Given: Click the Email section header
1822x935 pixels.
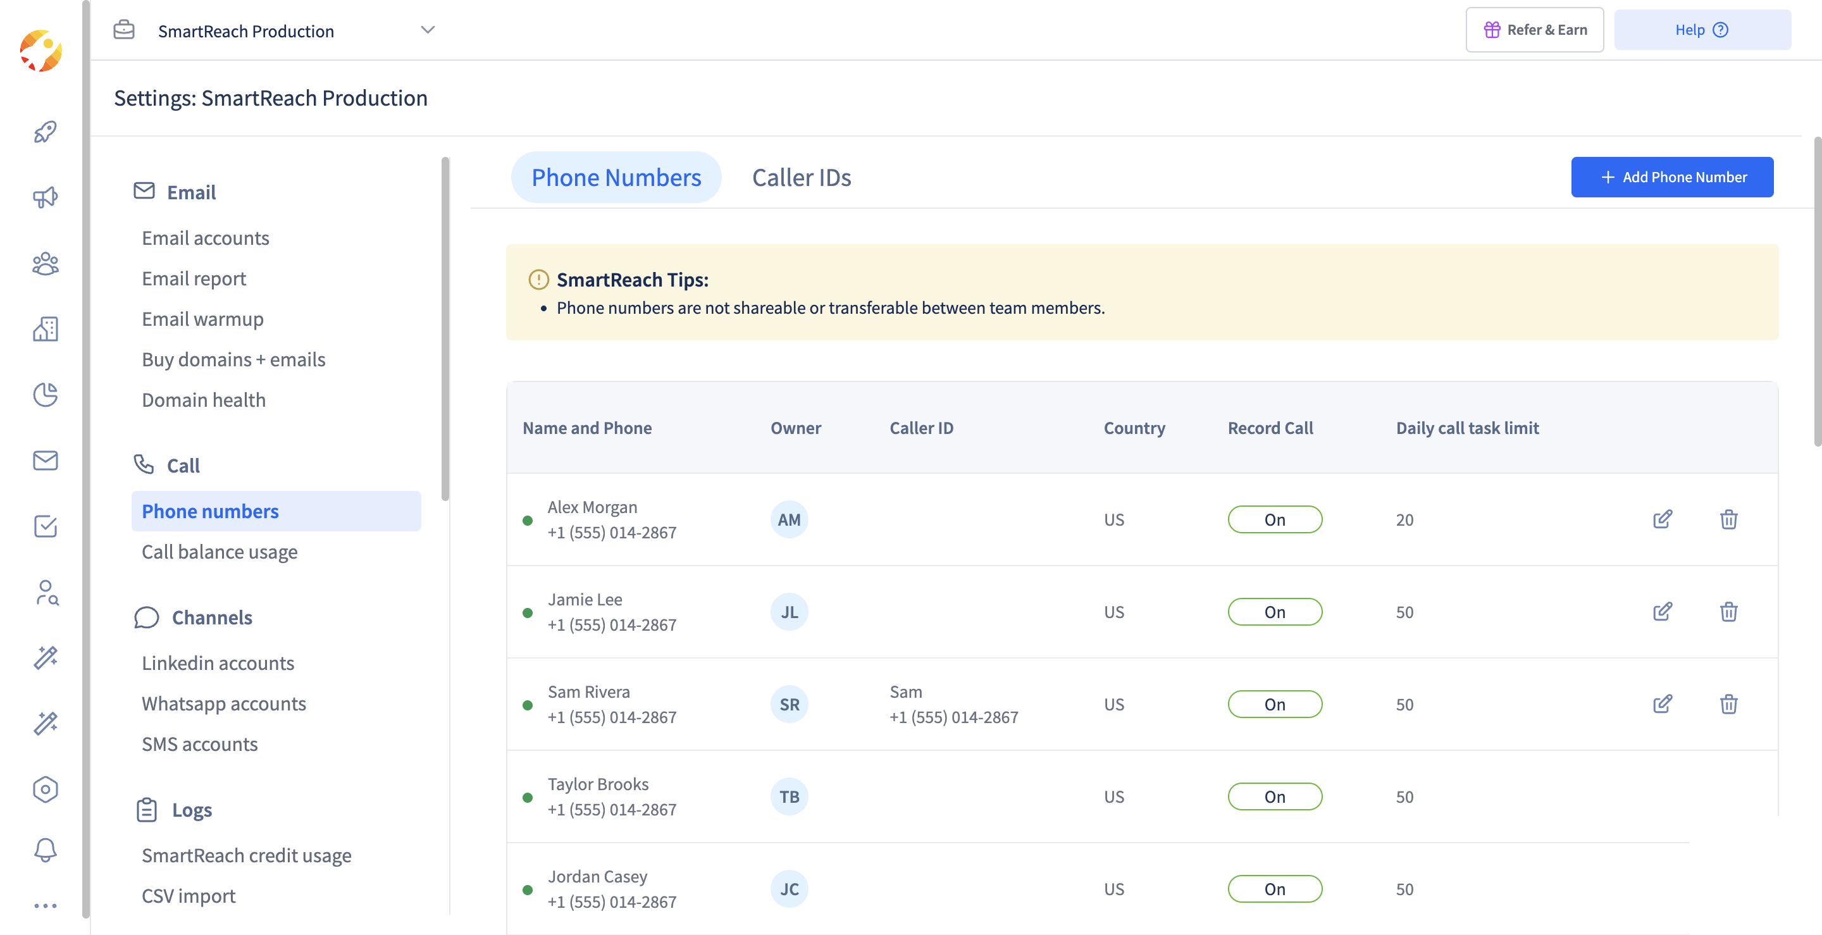Looking at the screenshot, I should 175,192.
